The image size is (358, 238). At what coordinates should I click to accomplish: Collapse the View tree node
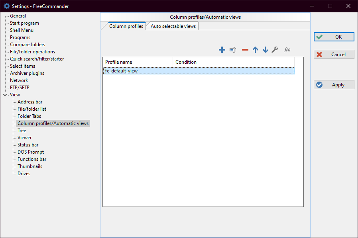(x=5, y=95)
